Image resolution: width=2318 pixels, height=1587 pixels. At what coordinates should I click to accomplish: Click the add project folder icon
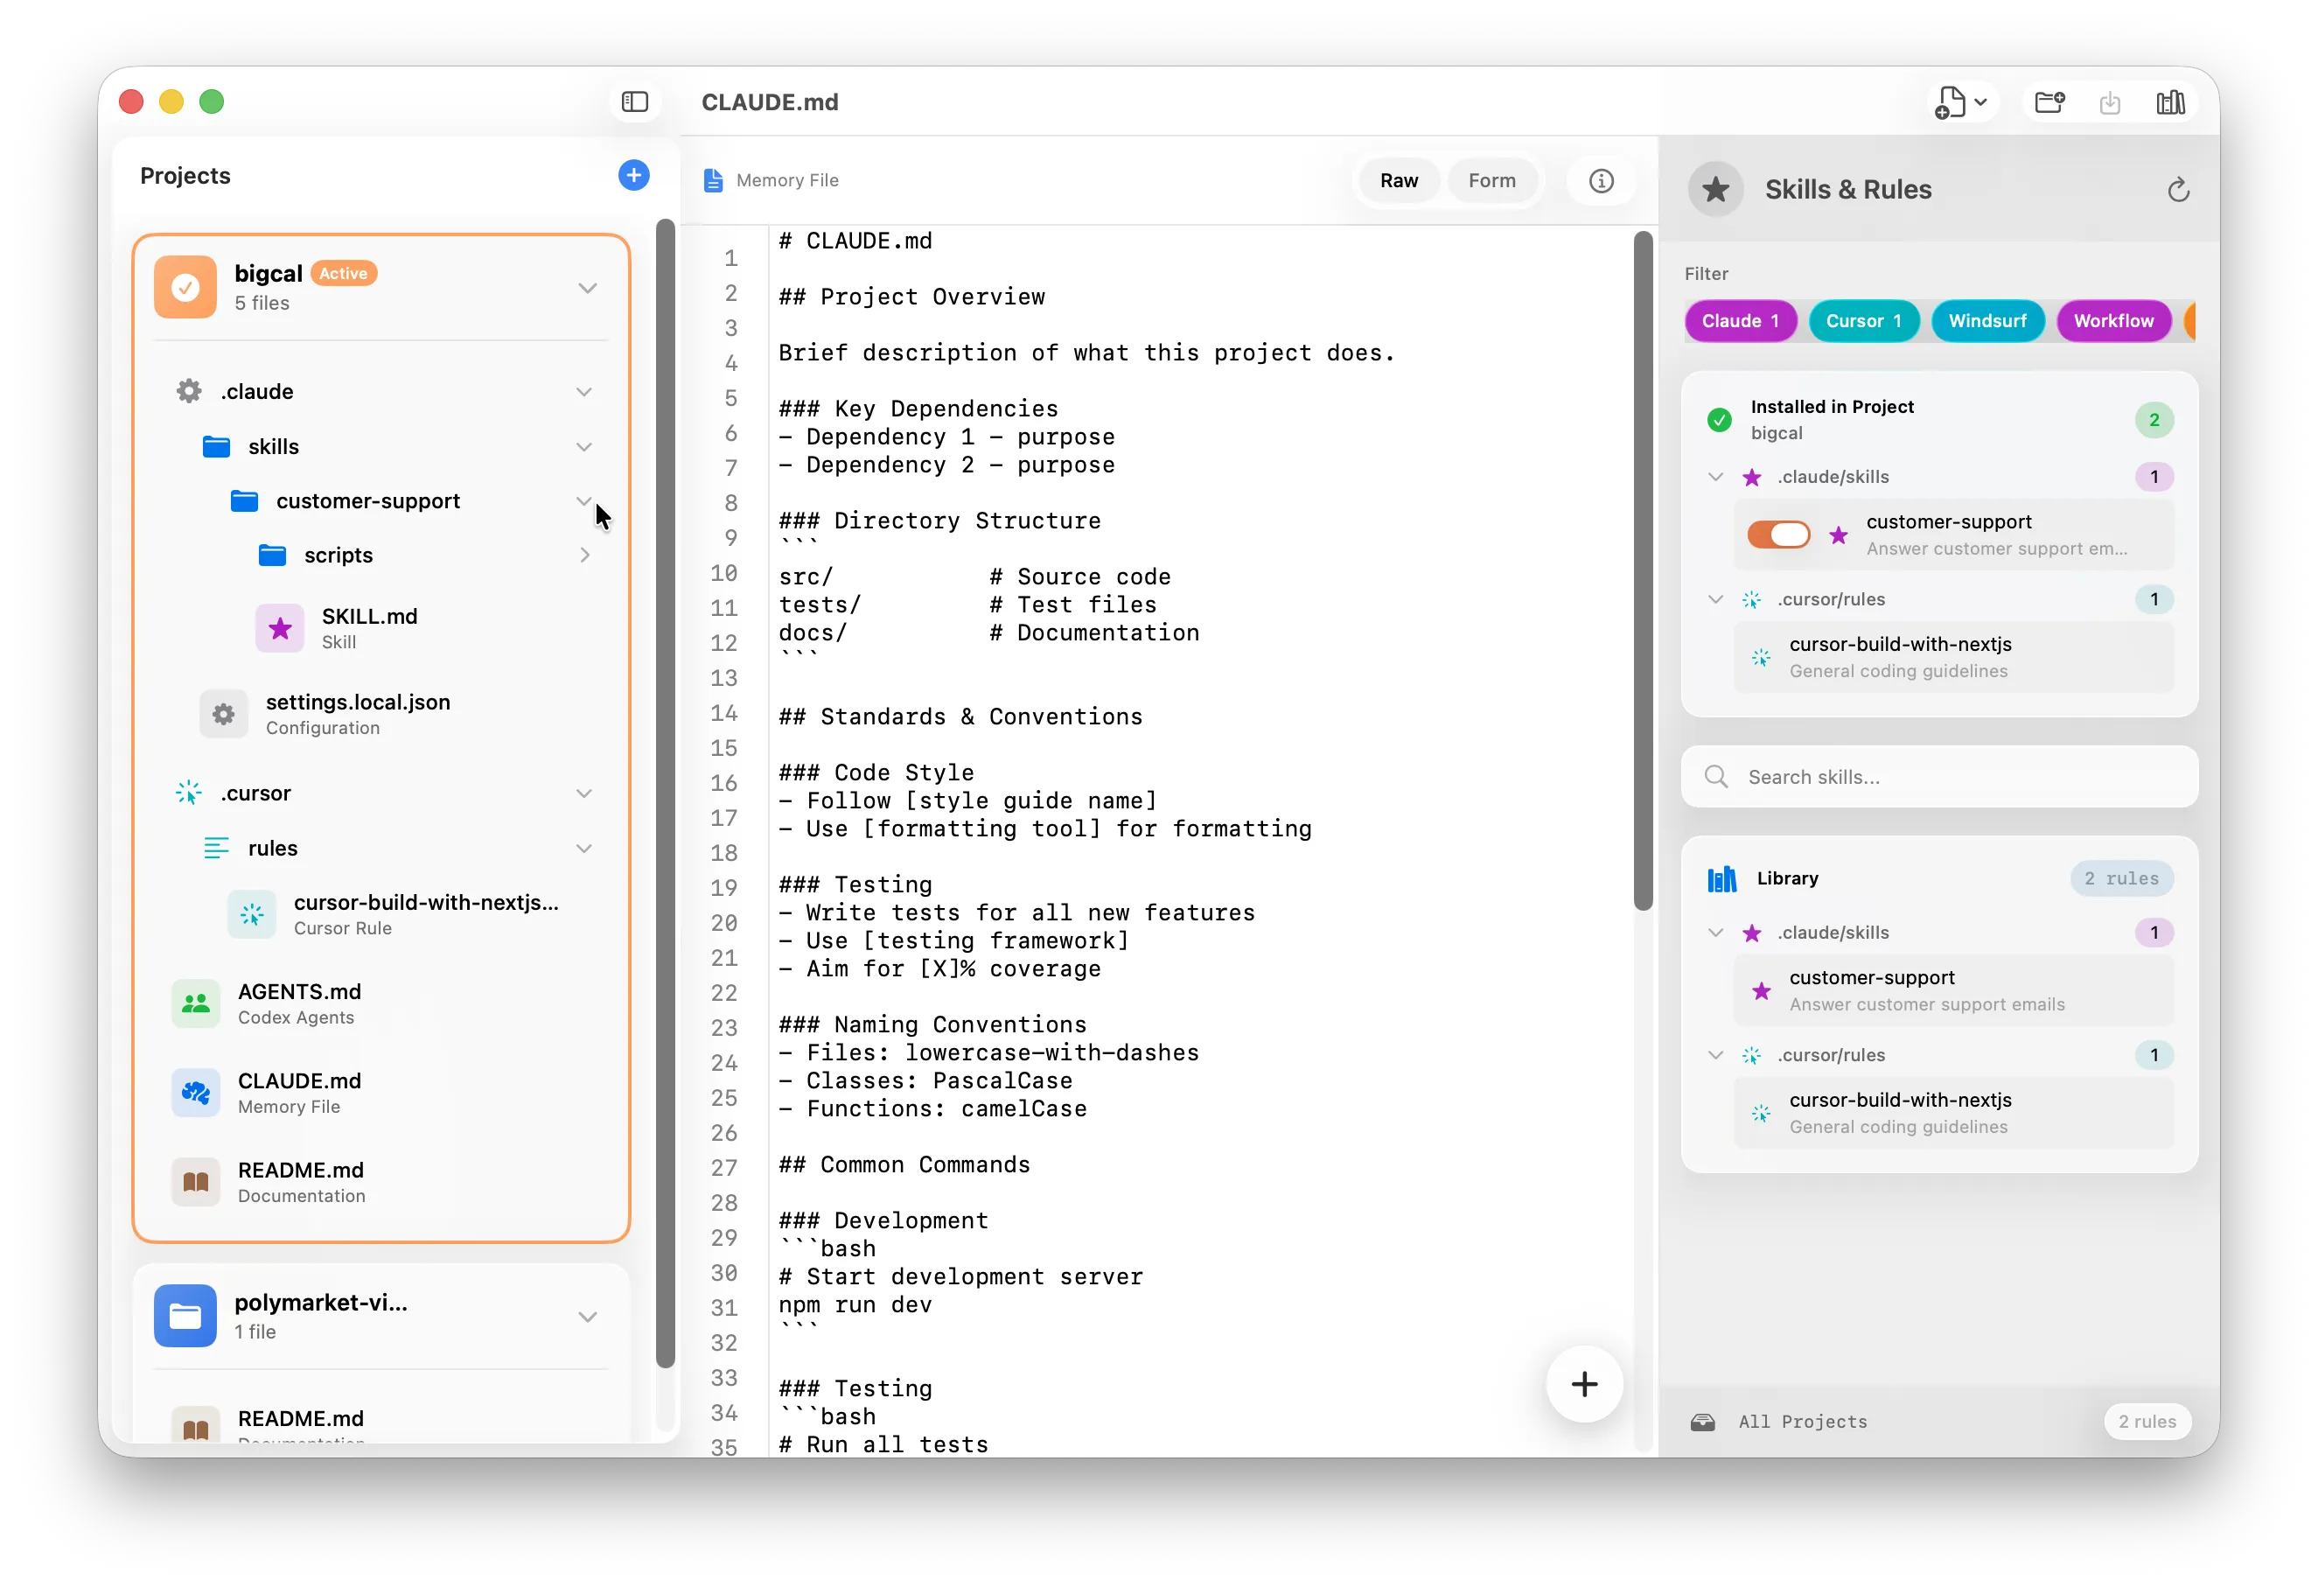[2049, 101]
